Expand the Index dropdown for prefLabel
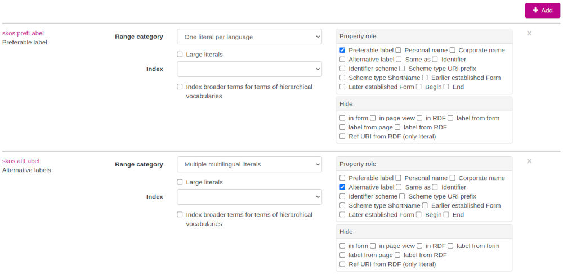The height and width of the screenshot is (275, 563). (249, 69)
